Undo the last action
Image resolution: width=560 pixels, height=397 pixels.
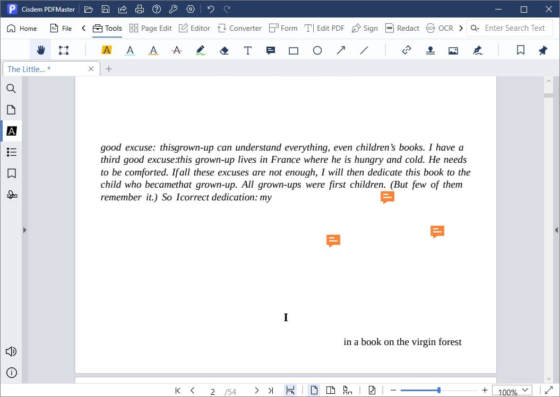(211, 9)
